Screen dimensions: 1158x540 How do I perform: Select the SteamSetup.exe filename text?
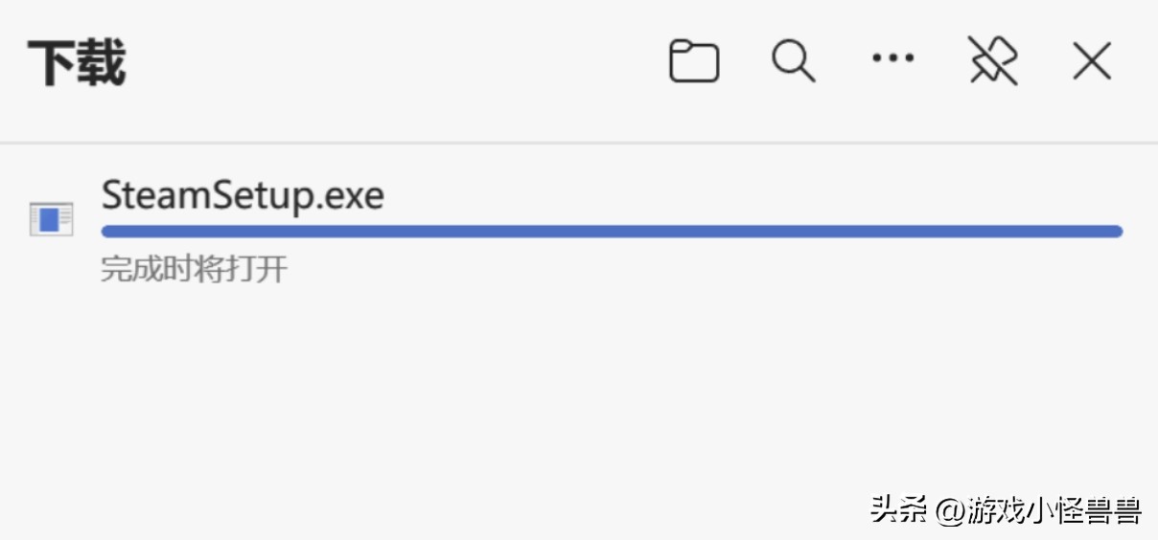[243, 196]
